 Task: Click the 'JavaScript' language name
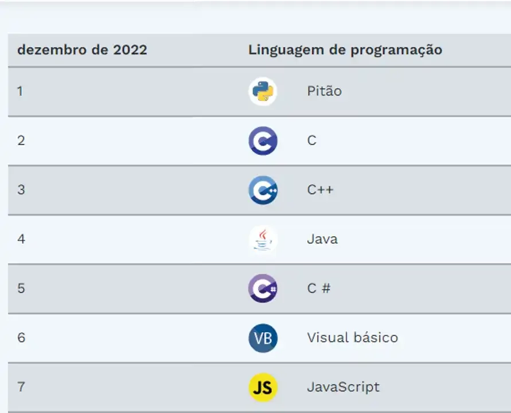pyautogui.click(x=344, y=387)
